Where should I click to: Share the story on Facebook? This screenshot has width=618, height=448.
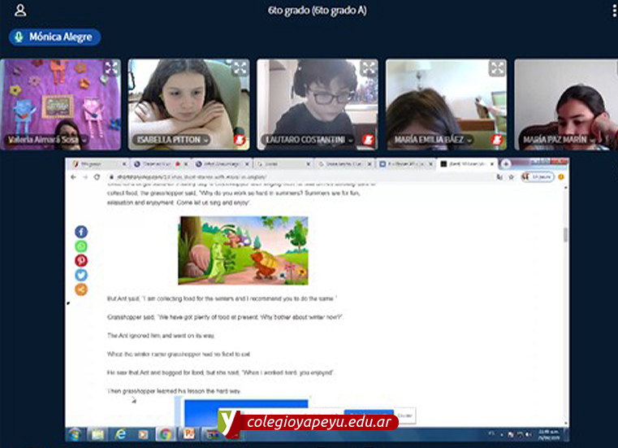[81, 232]
